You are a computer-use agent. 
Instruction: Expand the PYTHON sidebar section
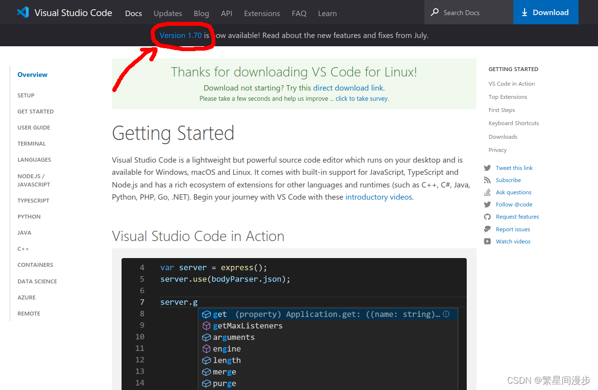29,217
